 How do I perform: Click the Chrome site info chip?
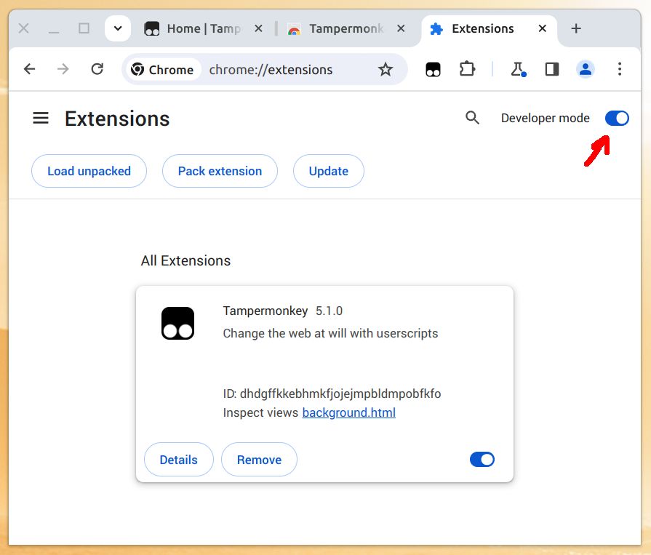(162, 69)
